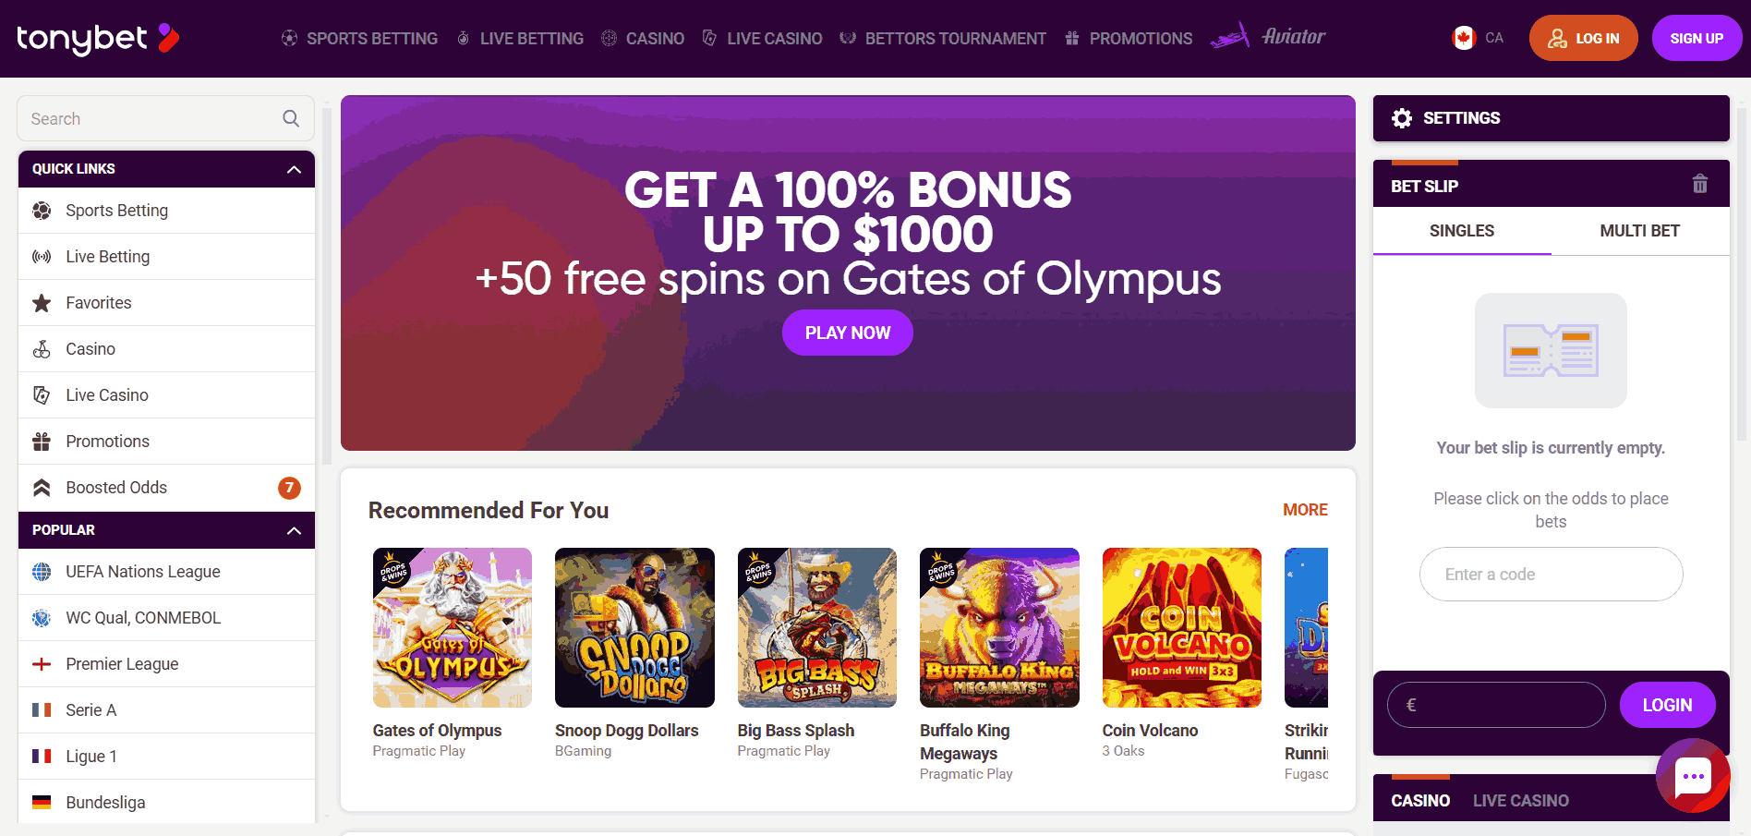Switch to Live Casino below the bet slip

tap(1520, 799)
